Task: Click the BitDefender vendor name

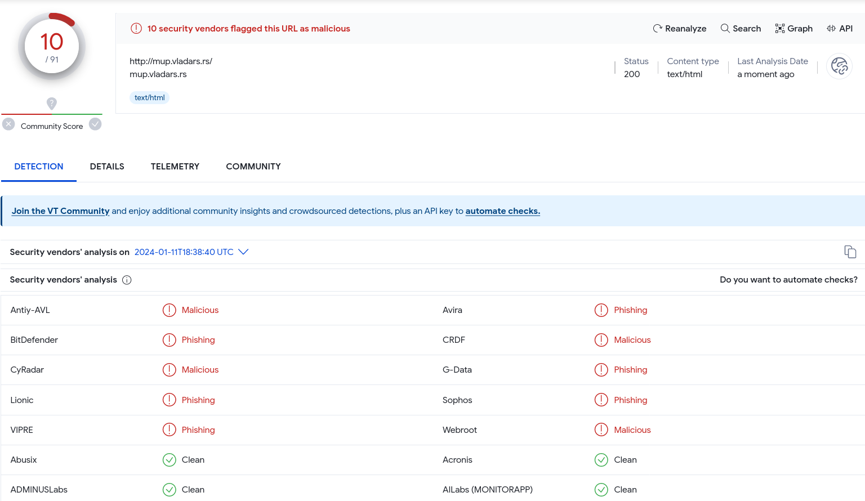Action: click(x=34, y=340)
